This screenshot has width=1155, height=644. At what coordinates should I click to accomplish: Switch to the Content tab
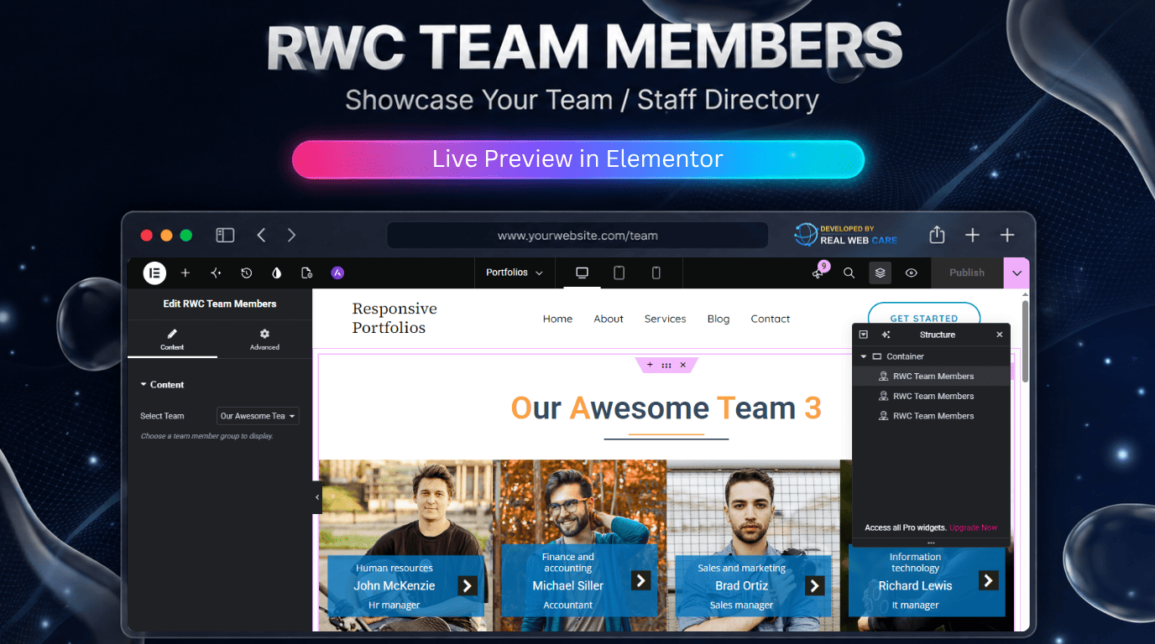coord(172,339)
